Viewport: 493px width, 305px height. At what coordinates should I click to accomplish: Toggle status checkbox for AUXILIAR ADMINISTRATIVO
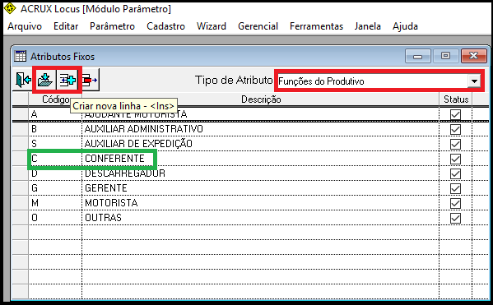click(x=455, y=129)
